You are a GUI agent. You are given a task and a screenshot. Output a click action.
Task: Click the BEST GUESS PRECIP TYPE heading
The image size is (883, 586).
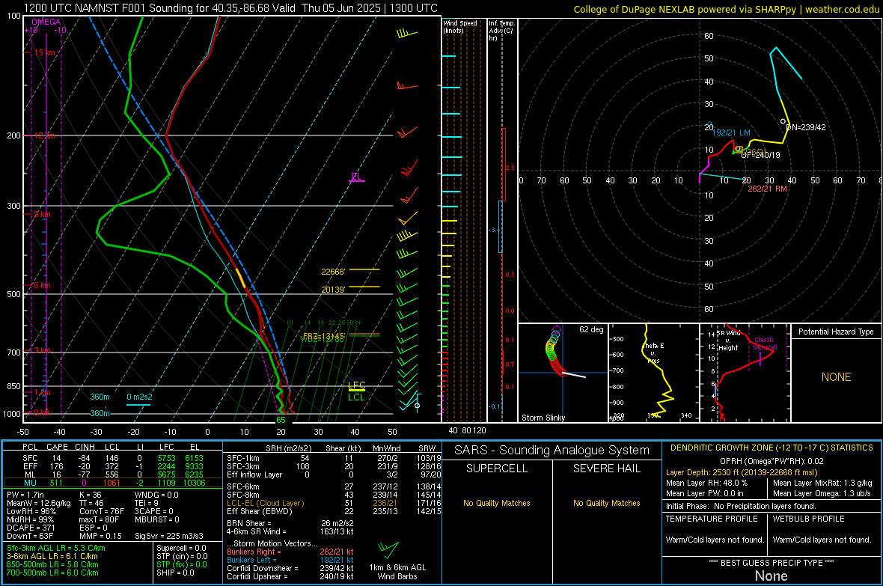(772, 563)
